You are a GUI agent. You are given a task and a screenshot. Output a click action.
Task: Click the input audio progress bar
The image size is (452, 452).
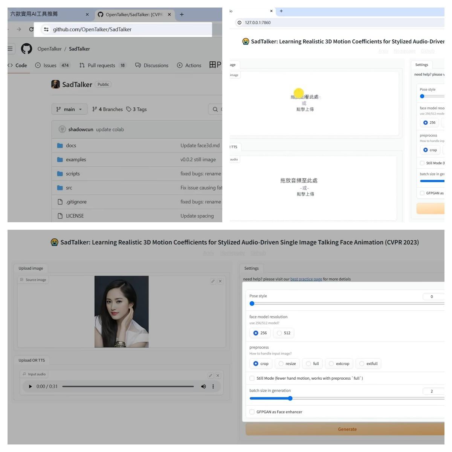point(128,386)
